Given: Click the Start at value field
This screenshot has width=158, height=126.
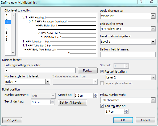Looking at the screenshot, I should coord(119,66).
